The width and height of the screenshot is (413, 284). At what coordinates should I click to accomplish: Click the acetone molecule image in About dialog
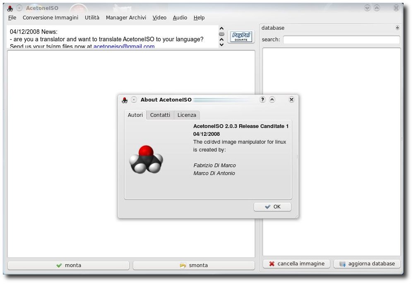click(x=146, y=159)
